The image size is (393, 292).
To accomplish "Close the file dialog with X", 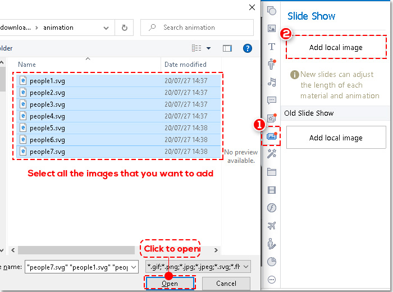I will [252, 7].
